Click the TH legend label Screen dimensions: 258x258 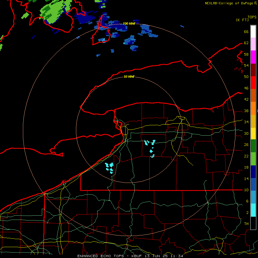click(x=246, y=224)
